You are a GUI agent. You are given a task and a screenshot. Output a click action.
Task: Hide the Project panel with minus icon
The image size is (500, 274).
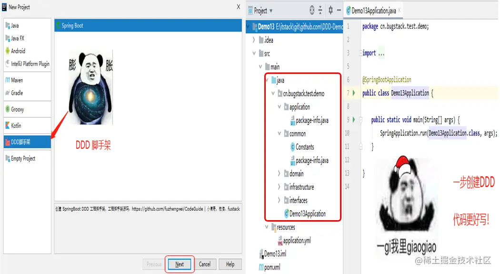[339, 10]
